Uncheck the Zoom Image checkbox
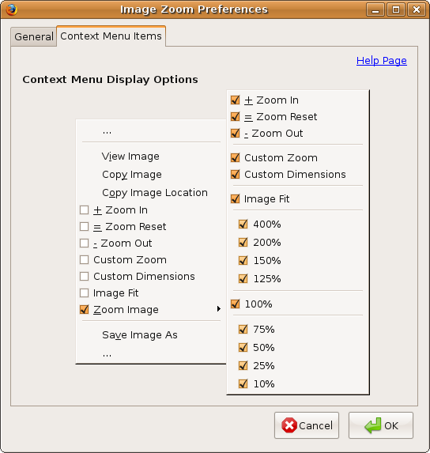 pyautogui.click(x=84, y=309)
